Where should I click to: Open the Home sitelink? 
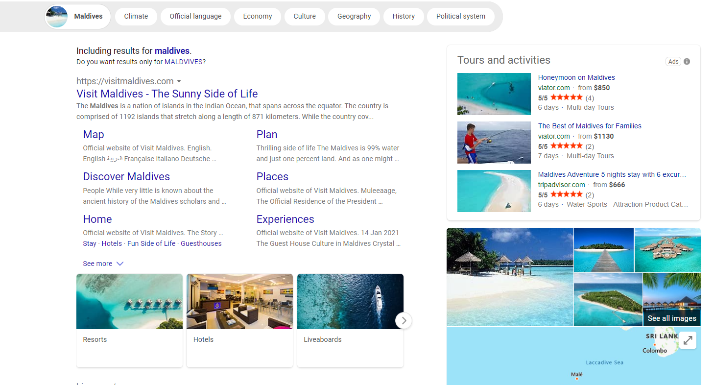click(97, 219)
